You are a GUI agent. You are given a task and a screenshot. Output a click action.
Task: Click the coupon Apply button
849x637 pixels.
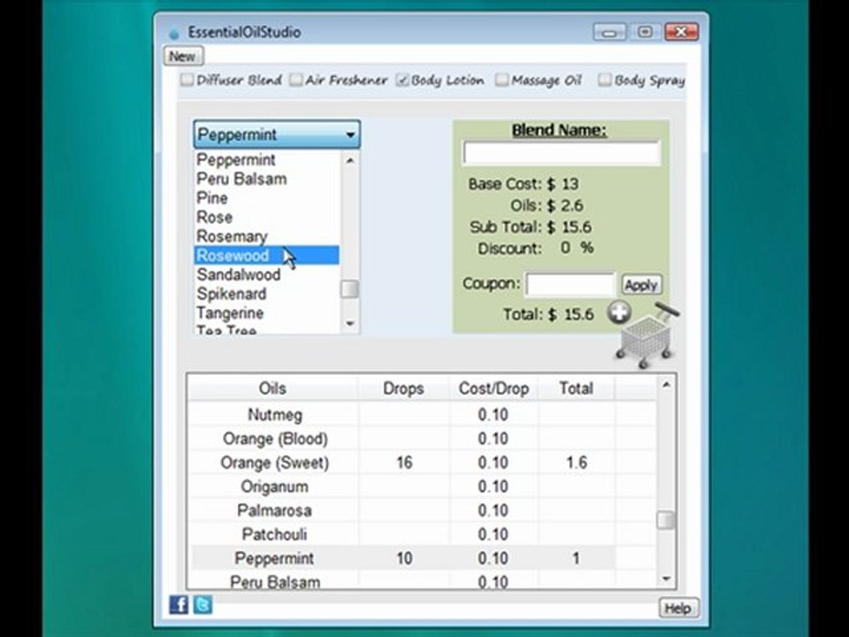pos(641,285)
